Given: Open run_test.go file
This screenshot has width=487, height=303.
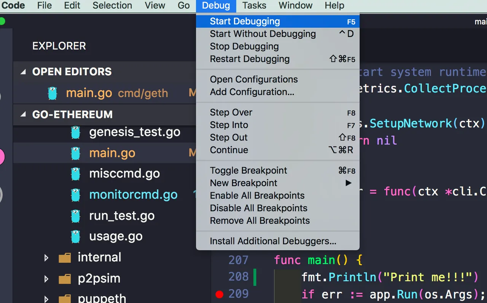Looking at the screenshot, I should click(x=122, y=216).
